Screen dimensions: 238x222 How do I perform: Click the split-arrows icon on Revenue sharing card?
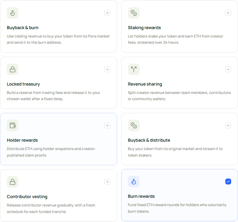(134, 69)
